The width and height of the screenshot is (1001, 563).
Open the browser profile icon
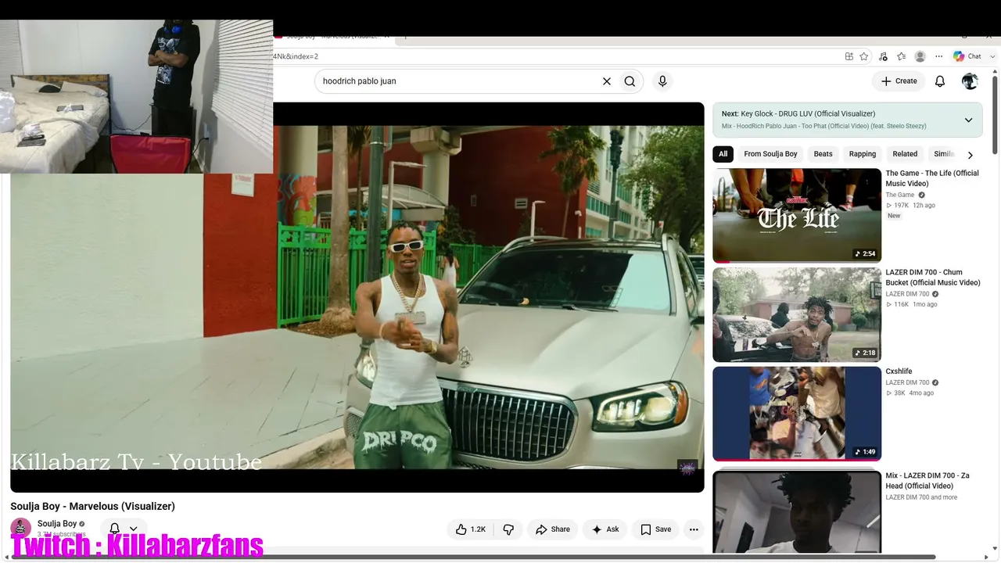920,56
